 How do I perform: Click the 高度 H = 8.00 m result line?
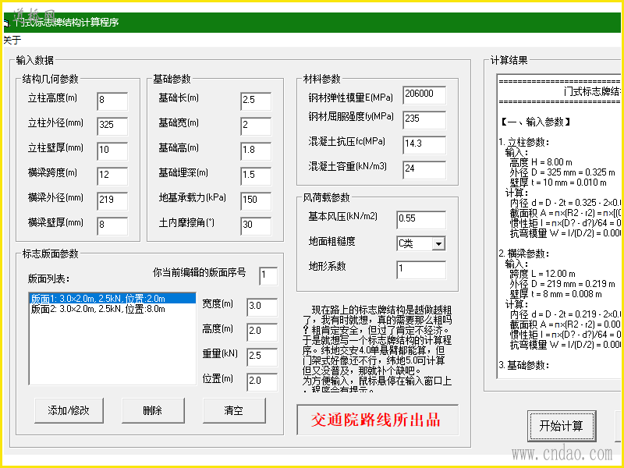click(x=541, y=162)
